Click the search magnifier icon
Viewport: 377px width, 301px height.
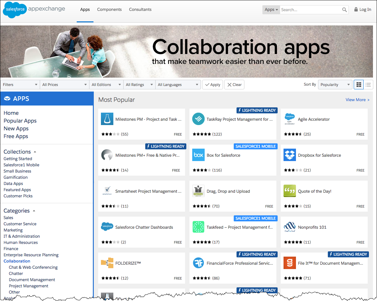(x=344, y=10)
